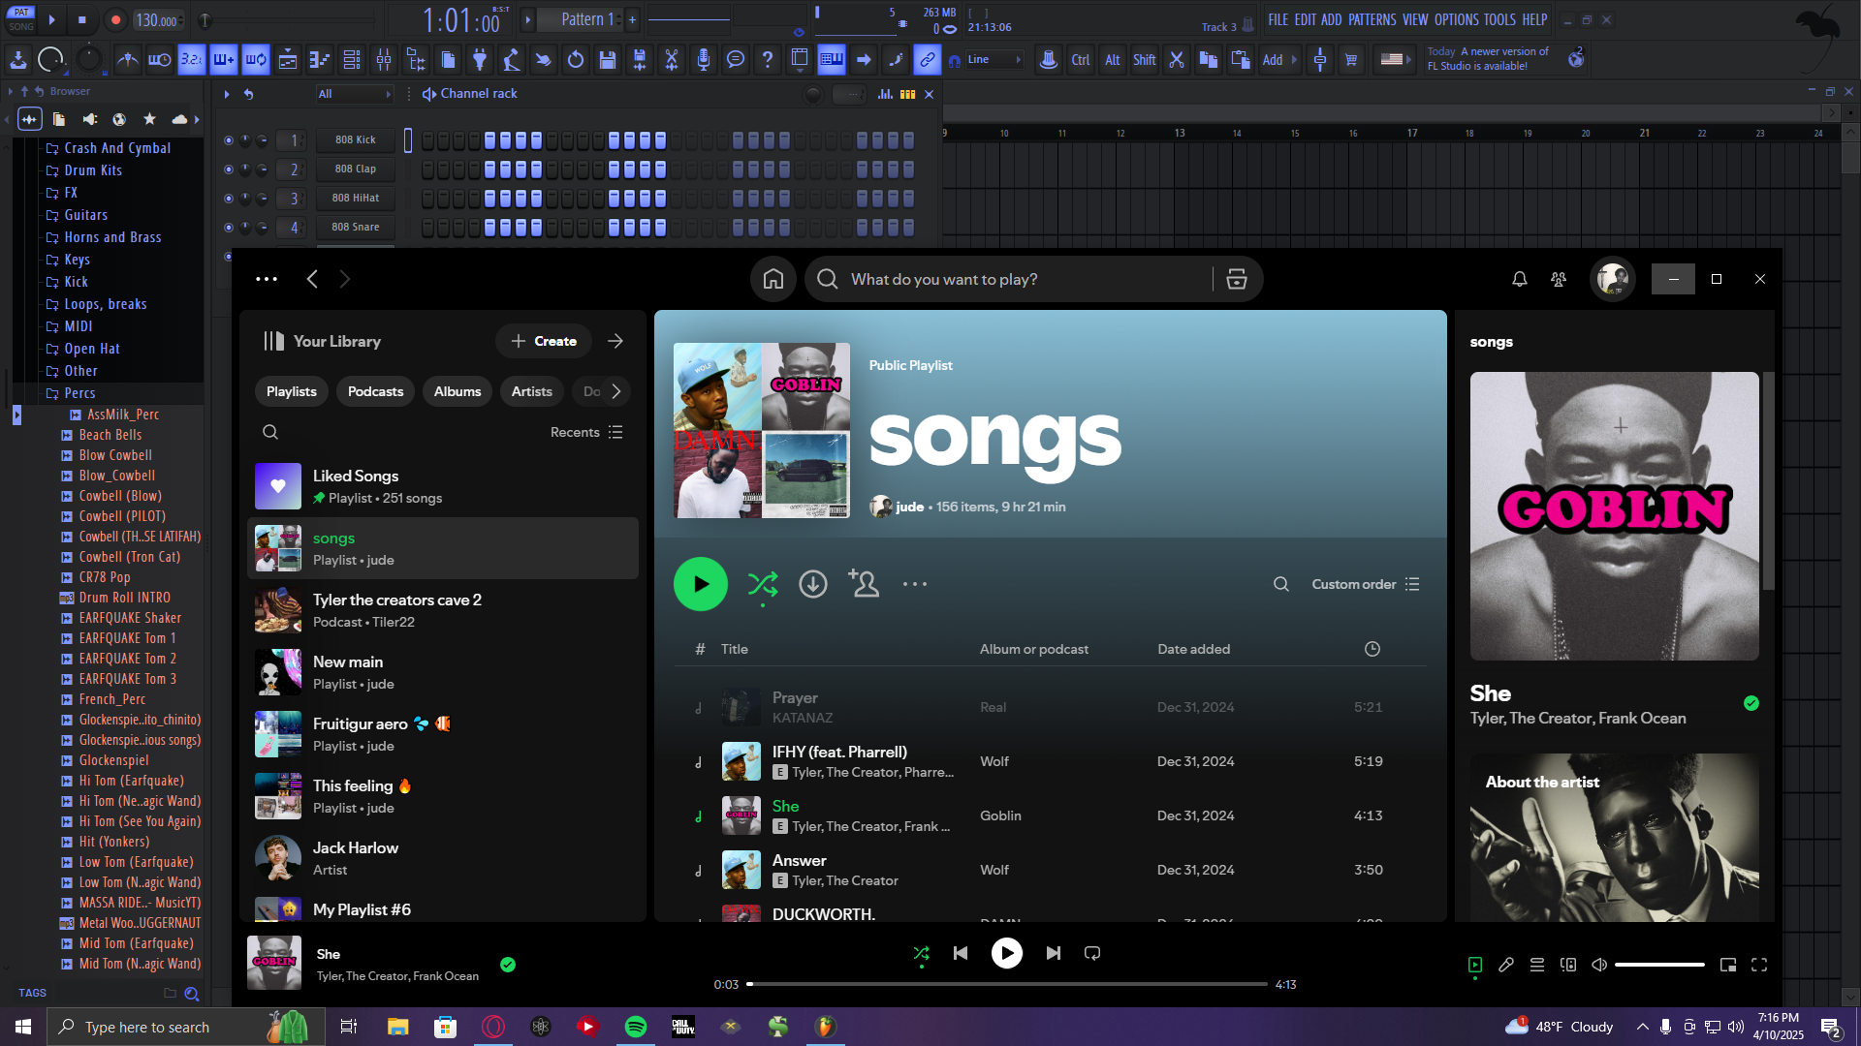The height and width of the screenshot is (1046, 1861).
Task: Toggle shuffle in Spotify playlist header
Action: pyautogui.click(x=762, y=584)
